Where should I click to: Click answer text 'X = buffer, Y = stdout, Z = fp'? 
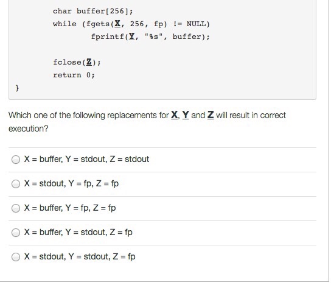pyautogui.click(x=78, y=232)
